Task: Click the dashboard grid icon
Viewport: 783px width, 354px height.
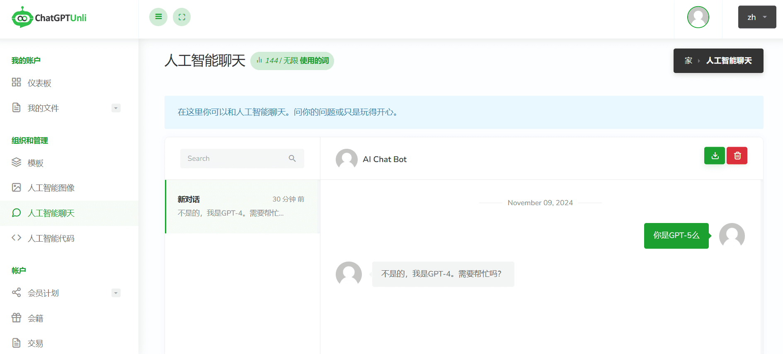Action: [x=16, y=82]
